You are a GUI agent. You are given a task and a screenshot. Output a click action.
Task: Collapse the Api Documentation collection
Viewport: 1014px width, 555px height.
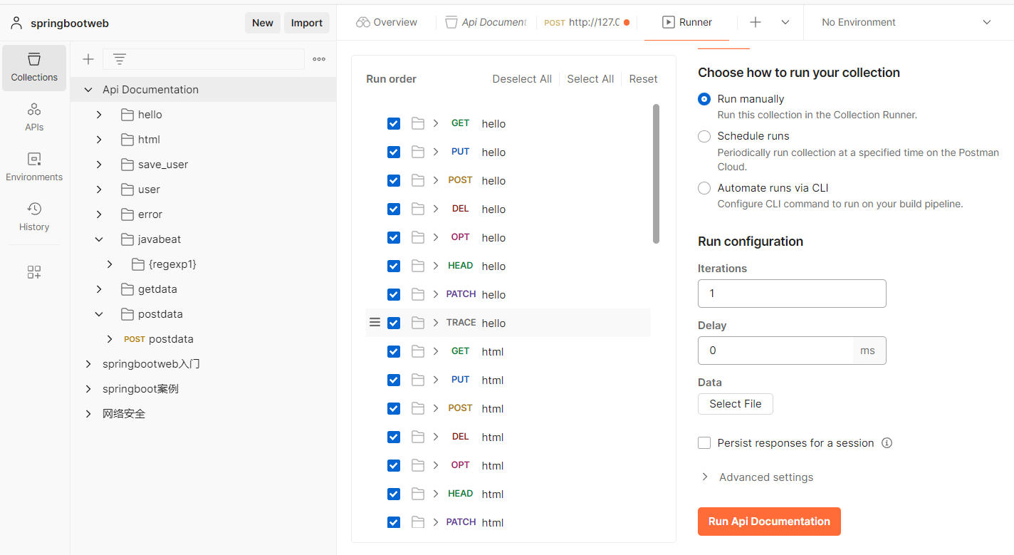pos(88,90)
